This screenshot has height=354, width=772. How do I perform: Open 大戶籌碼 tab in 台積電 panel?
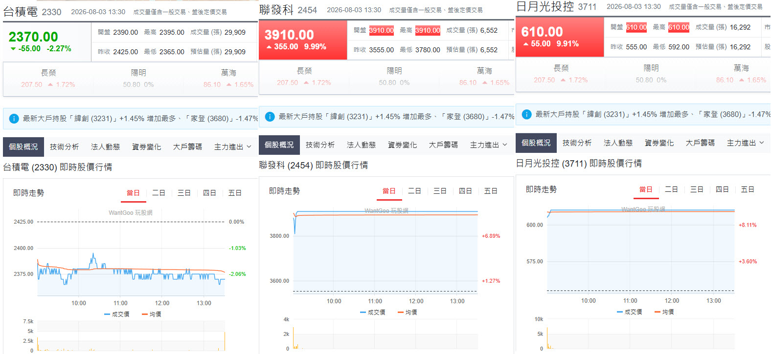(188, 147)
